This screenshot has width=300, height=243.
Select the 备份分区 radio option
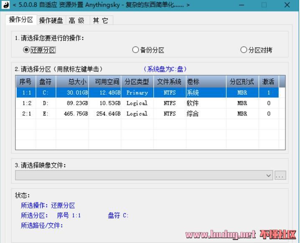pos(135,50)
